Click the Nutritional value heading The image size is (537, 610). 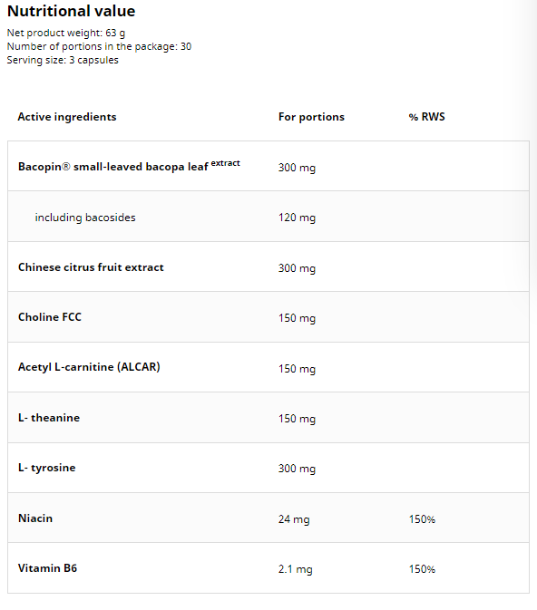(72, 11)
